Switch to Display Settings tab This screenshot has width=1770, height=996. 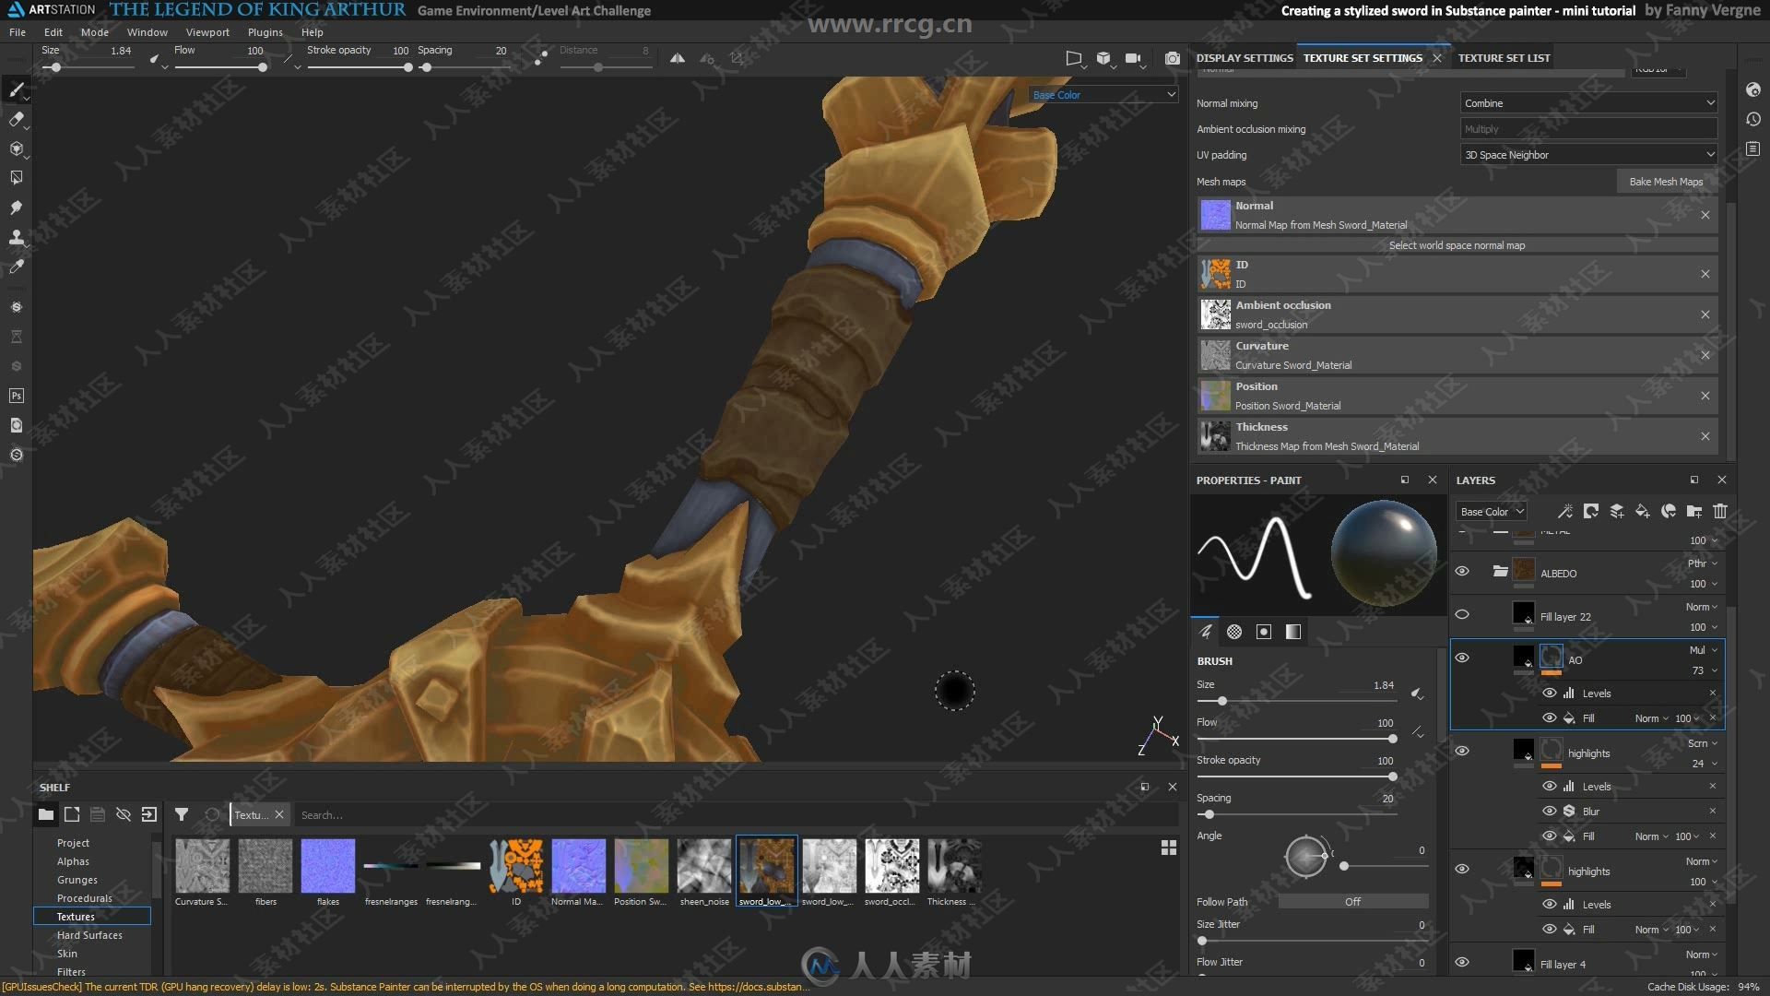1245,58
